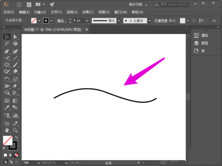Select the Shaper tool
Image resolution: width=222 pixels, height=166 pixels.
coord(7,72)
